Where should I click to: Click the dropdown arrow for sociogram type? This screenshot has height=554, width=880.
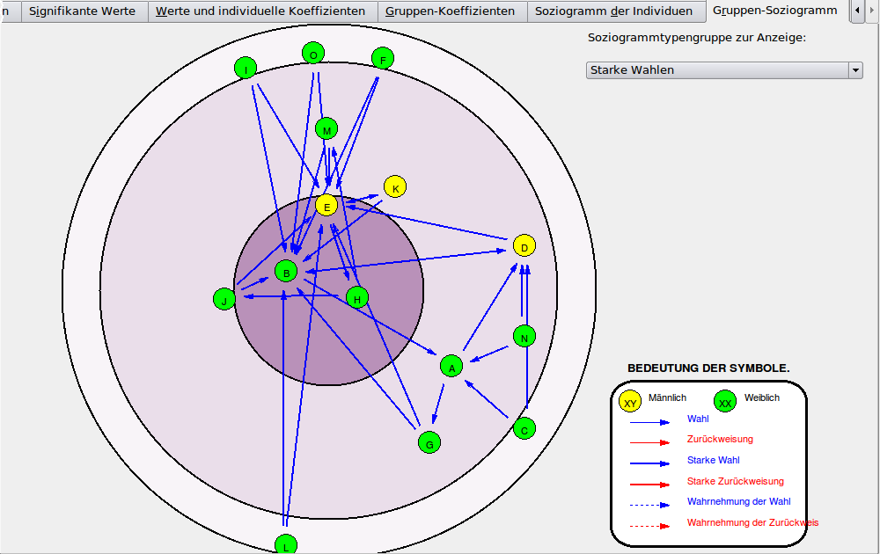854,70
